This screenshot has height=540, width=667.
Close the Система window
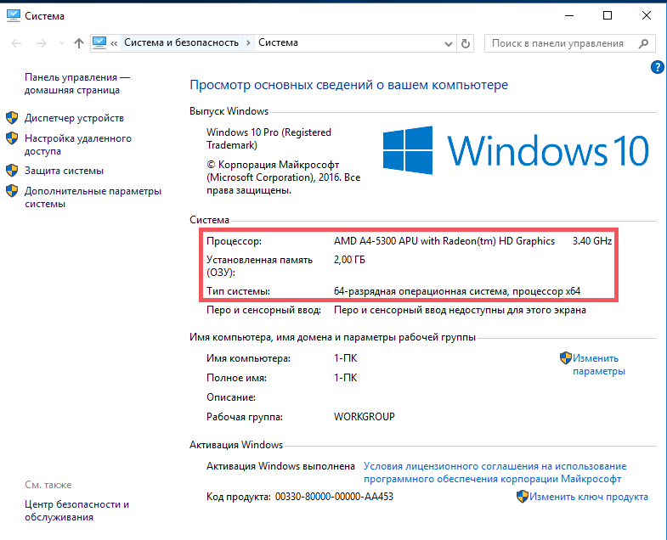point(646,16)
